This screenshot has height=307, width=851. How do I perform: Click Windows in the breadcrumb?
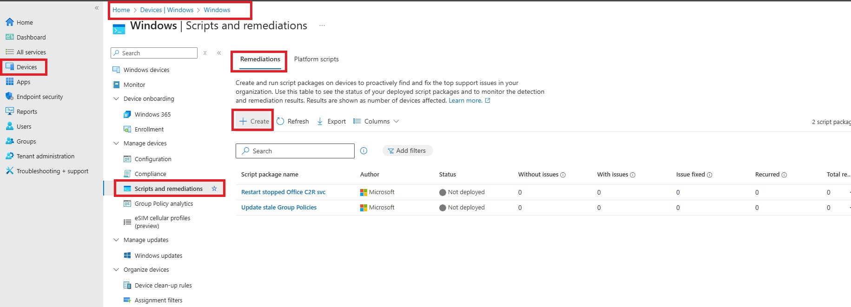(x=217, y=10)
